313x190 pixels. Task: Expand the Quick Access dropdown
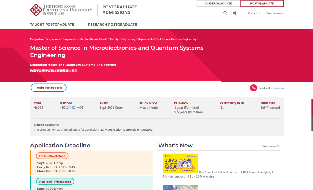coord(275,13)
